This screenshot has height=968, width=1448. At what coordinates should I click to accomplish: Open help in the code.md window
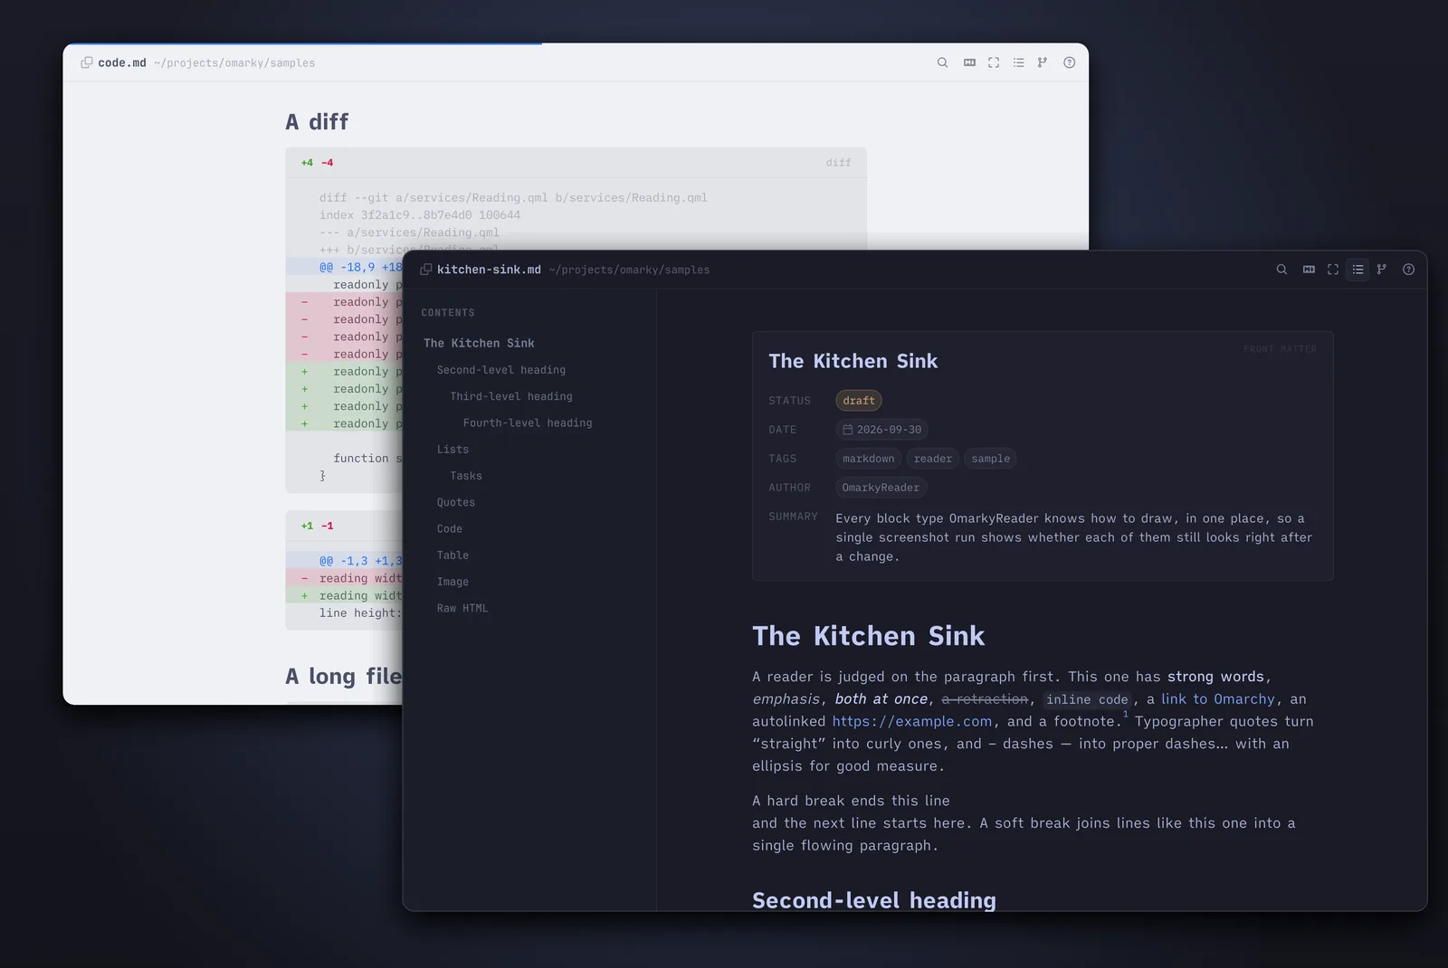click(x=1069, y=62)
